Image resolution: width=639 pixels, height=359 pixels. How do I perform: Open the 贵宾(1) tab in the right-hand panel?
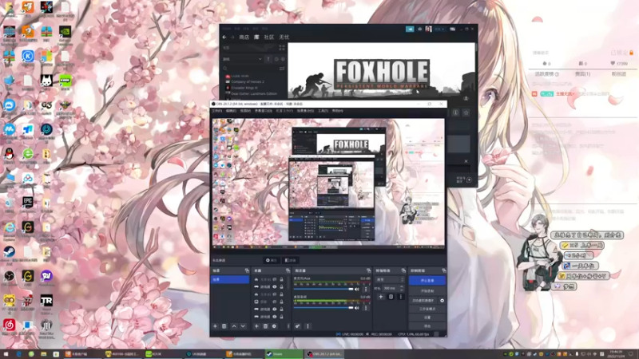click(x=582, y=74)
